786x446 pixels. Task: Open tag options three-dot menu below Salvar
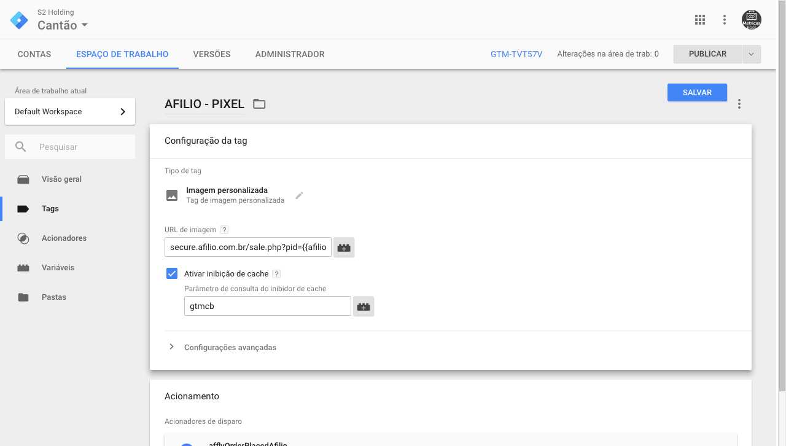coord(739,104)
